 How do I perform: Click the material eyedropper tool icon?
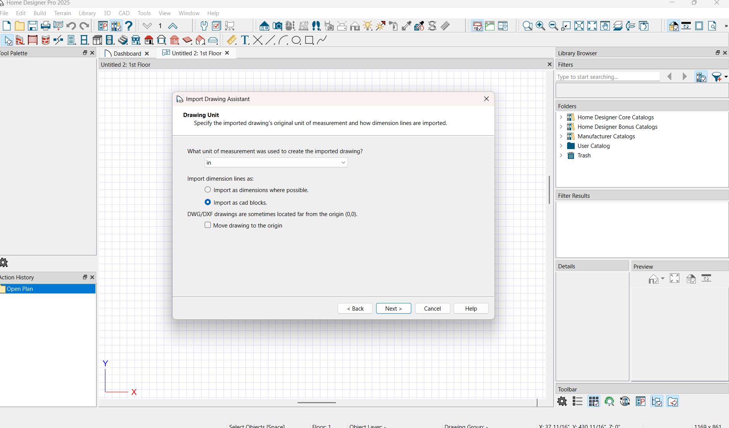pos(406,26)
